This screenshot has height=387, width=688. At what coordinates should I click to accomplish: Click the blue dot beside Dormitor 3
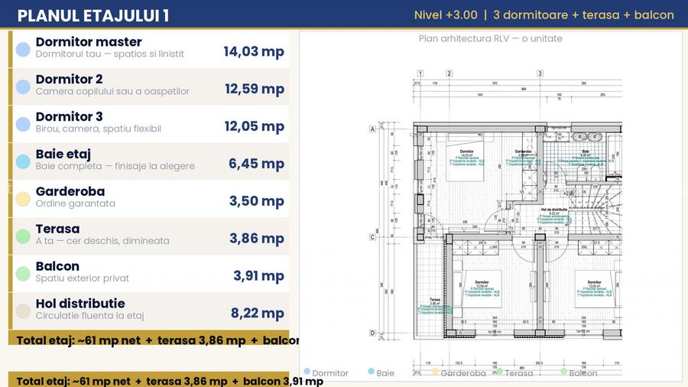23,124
